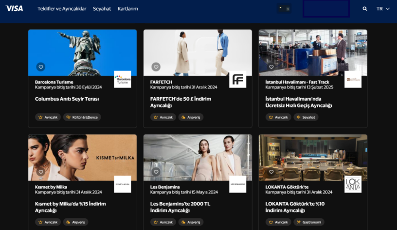Click the İstanbul Havalimanı - Fast Track title
The image size is (397, 230).
point(297,82)
